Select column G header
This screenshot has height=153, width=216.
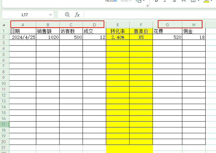point(167,25)
